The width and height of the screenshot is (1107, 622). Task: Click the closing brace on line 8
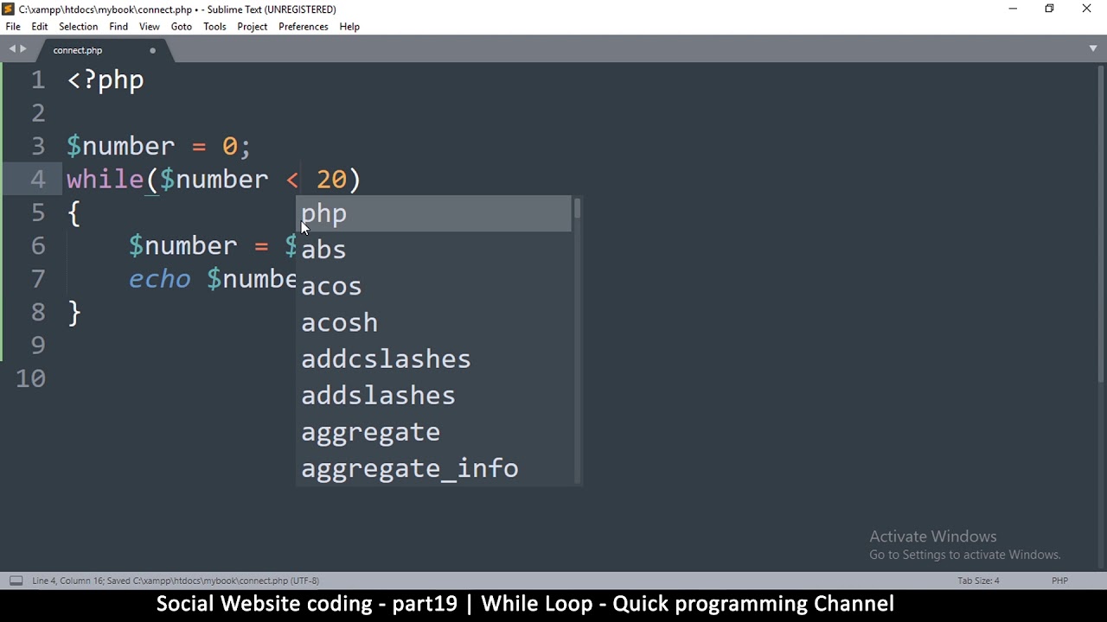pyautogui.click(x=74, y=313)
